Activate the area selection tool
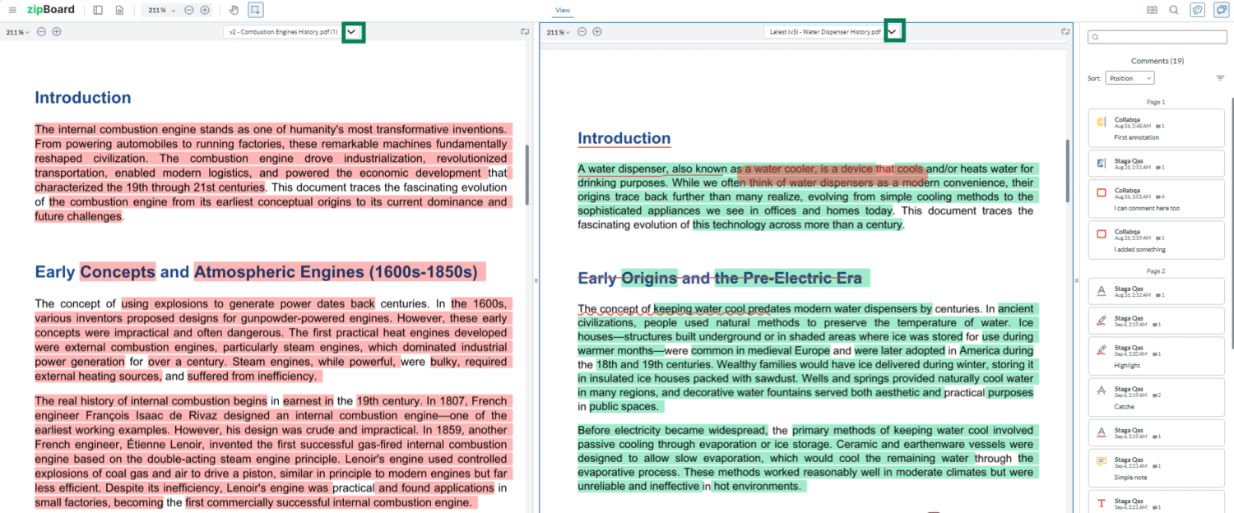The height and width of the screenshot is (513, 1234). (x=255, y=10)
